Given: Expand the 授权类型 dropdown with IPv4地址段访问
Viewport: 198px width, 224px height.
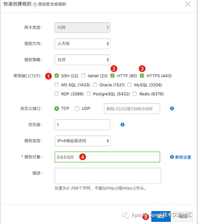Looking at the screenshot, I should coord(82,141).
